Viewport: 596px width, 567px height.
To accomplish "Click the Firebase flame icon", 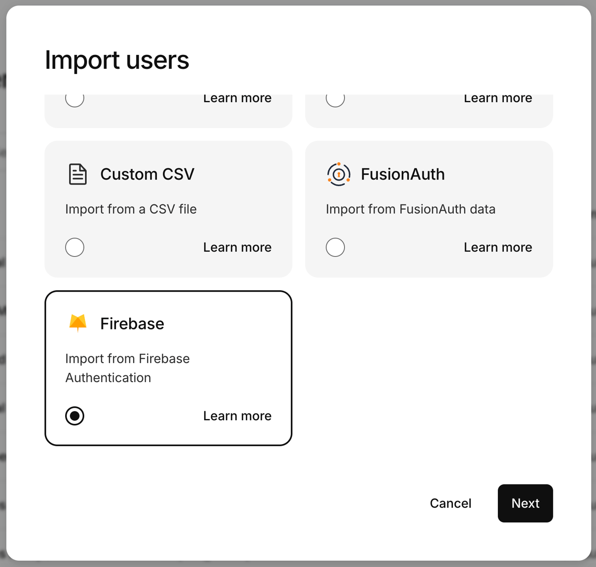I will click(78, 323).
